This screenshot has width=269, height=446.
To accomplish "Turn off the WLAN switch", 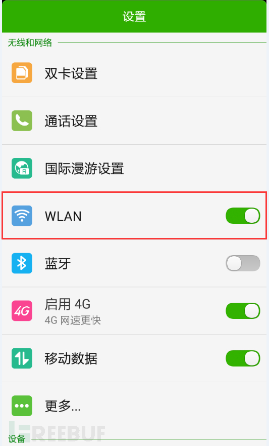I will click(243, 216).
